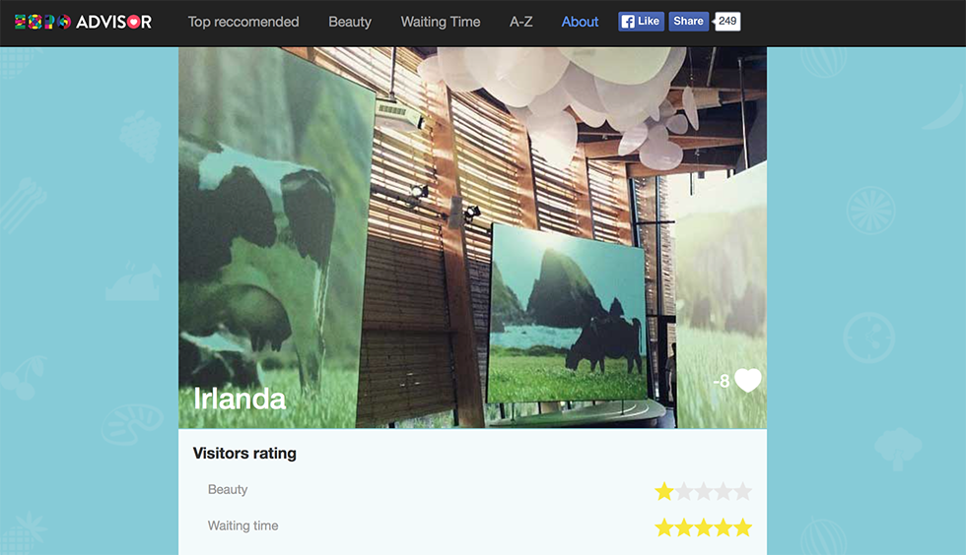Click the Expo Advisor logo
This screenshot has width=966, height=555.
point(83,23)
